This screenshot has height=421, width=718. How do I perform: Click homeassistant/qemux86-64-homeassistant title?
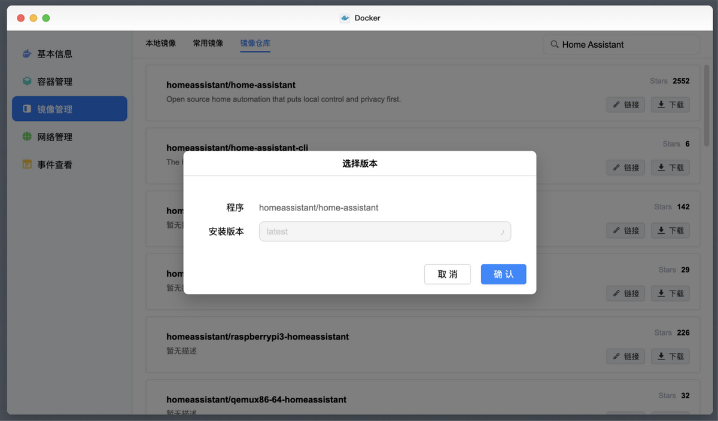click(x=256, y=399)
